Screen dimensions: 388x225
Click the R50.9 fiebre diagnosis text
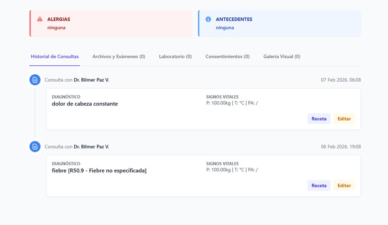(99, 170)
